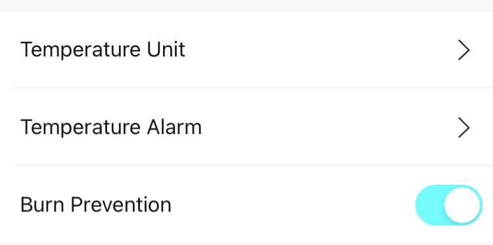Screen dimensions: 493x245
Task: Go into the Temperature Alarm submenu
Action: pyautogui.click(x=246, y=127)
